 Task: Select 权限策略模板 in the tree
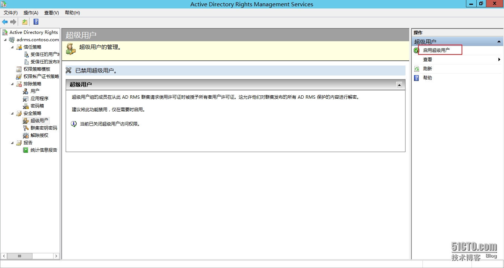point(37,69)
